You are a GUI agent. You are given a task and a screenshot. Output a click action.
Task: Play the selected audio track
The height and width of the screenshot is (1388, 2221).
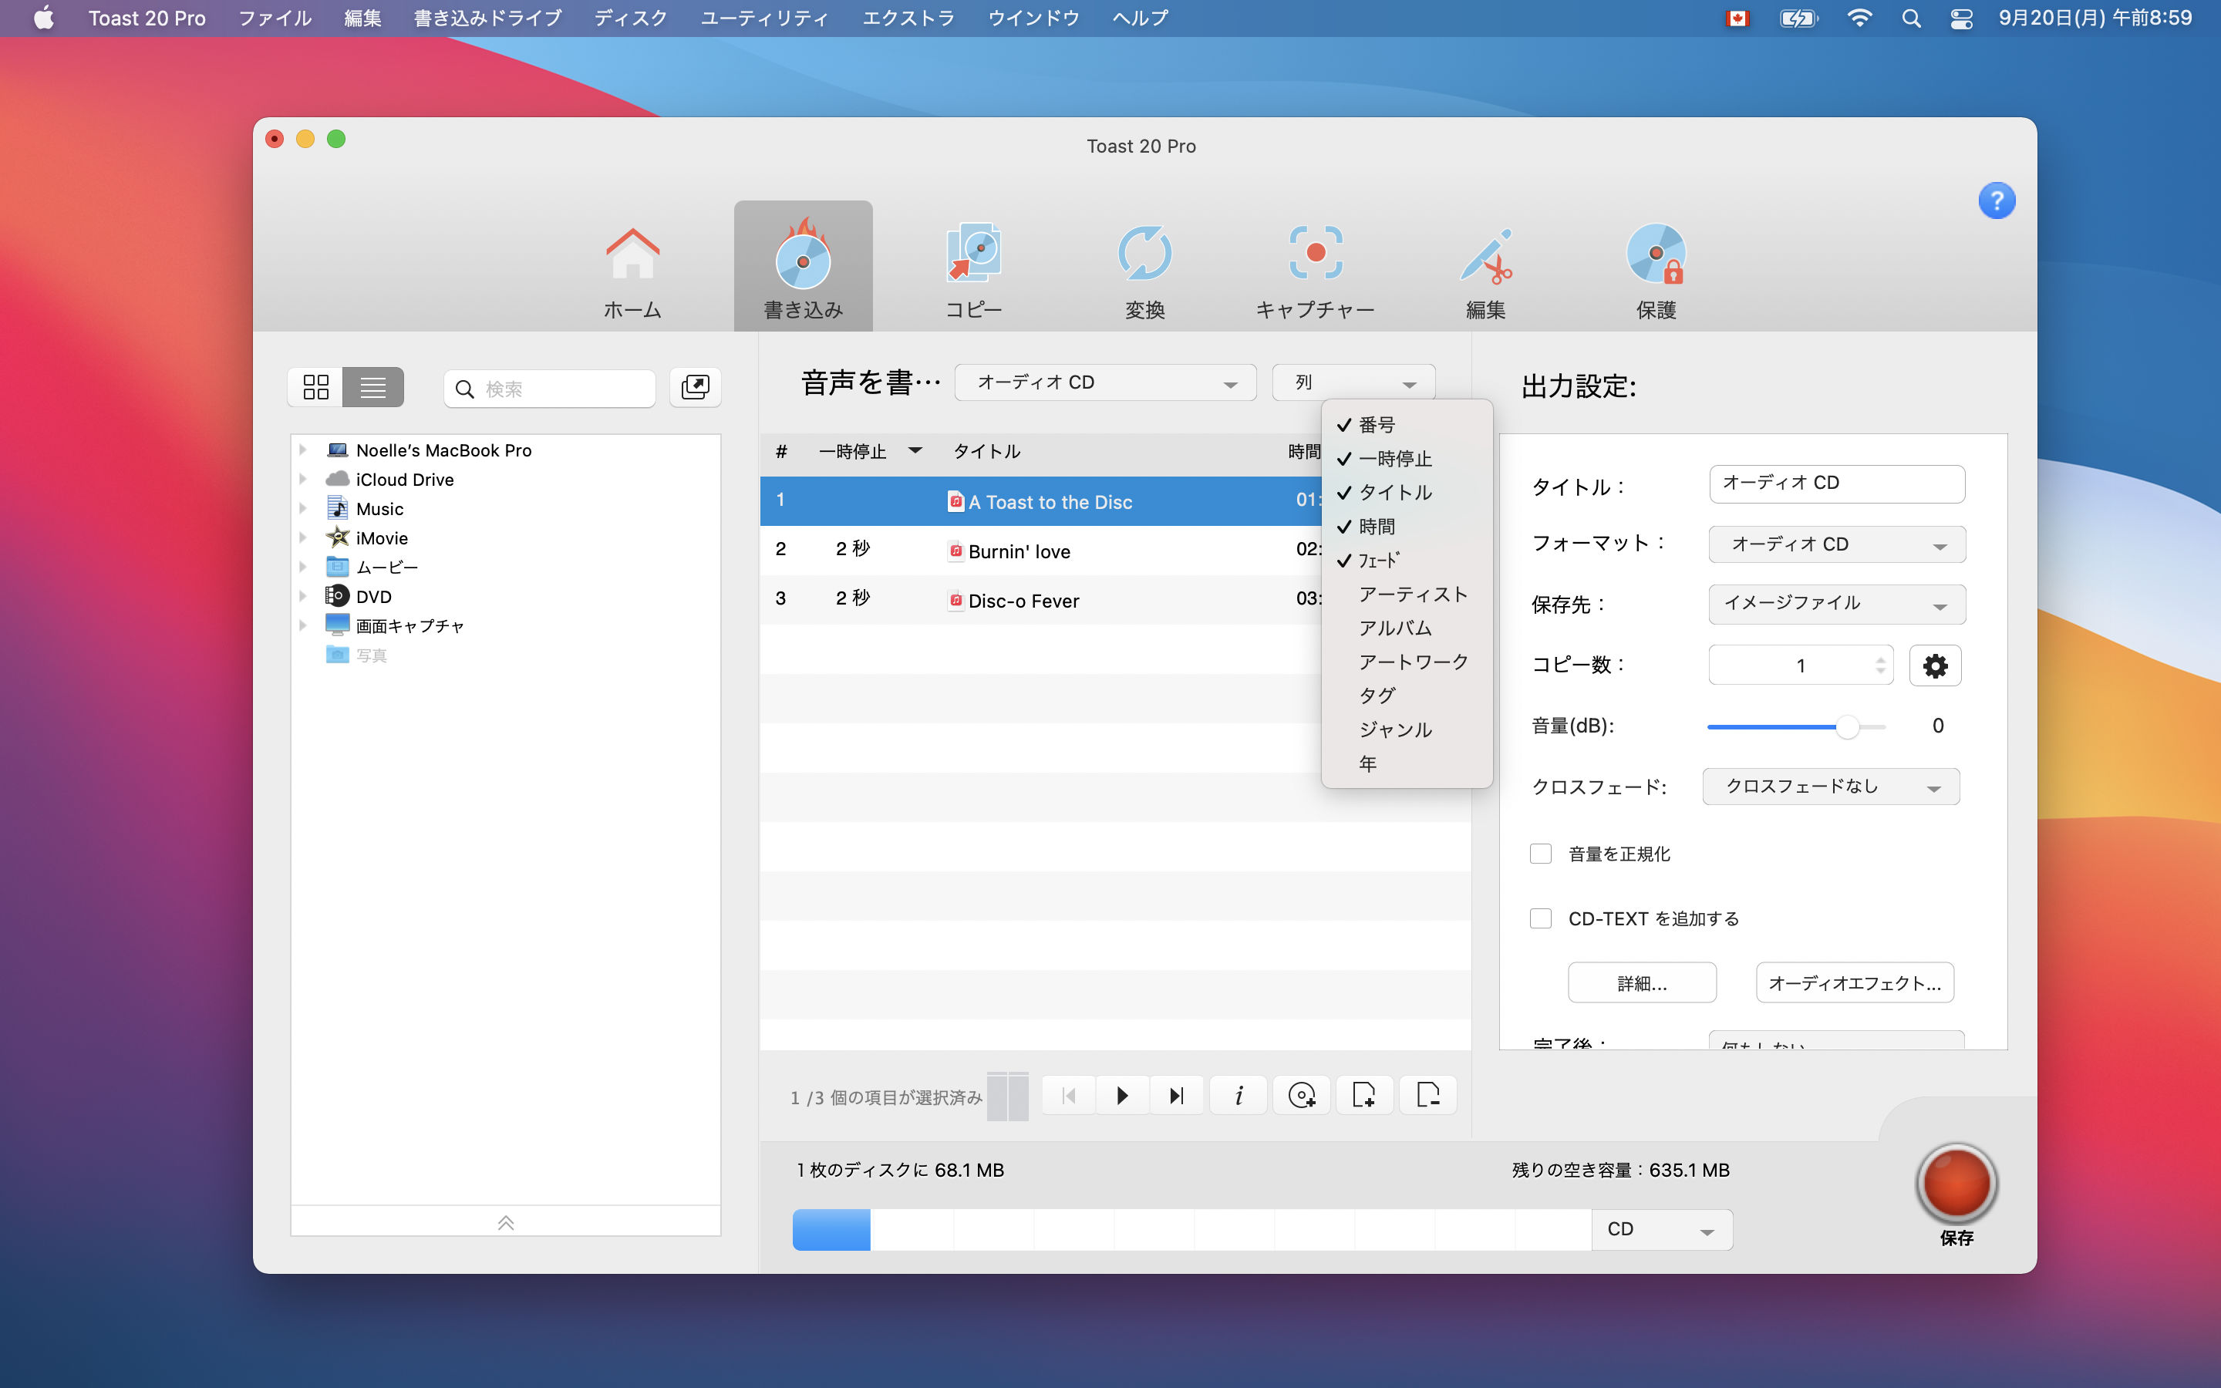tap(1121, 1095)
